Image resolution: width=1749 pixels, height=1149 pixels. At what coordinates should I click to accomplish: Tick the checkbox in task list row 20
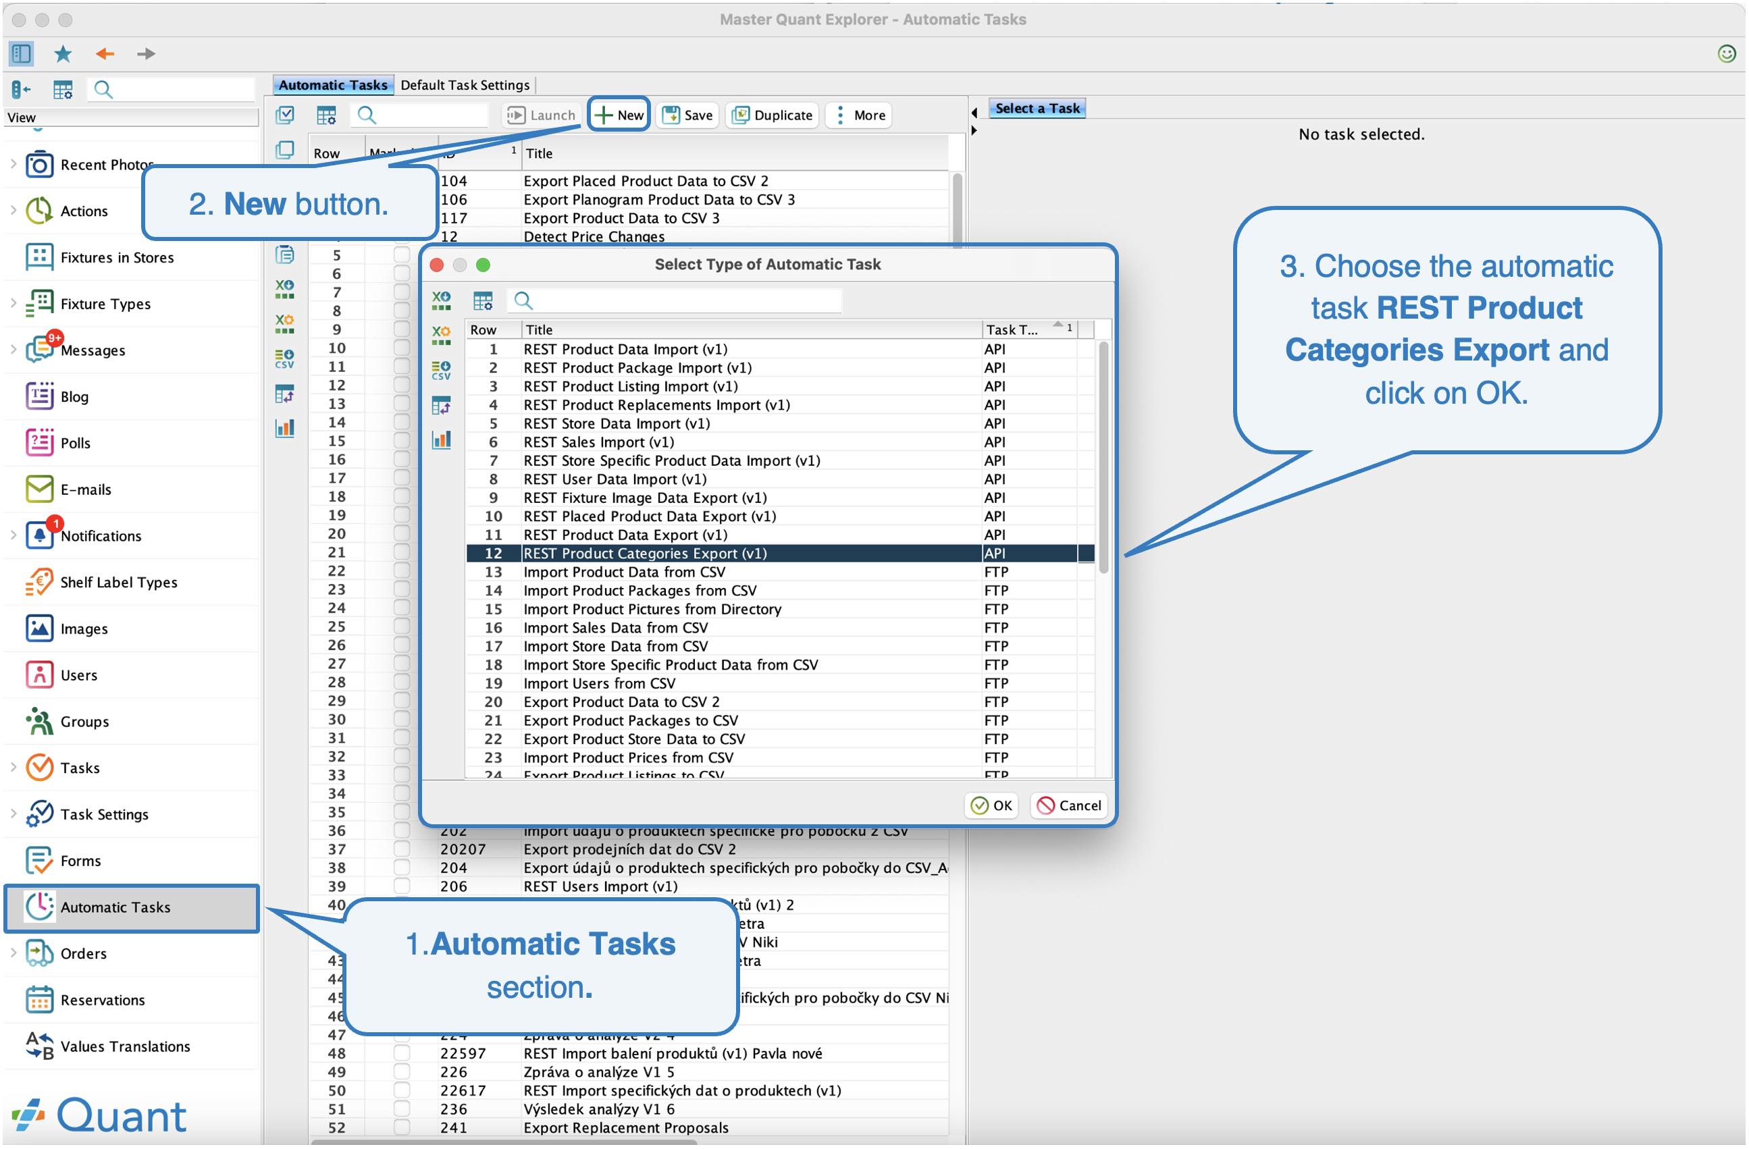[x=401, y=533]
